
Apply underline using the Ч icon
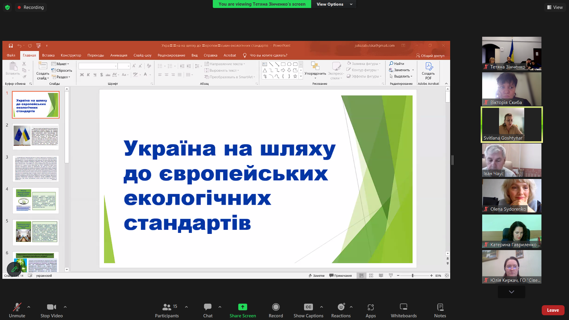tap(95, 75)
